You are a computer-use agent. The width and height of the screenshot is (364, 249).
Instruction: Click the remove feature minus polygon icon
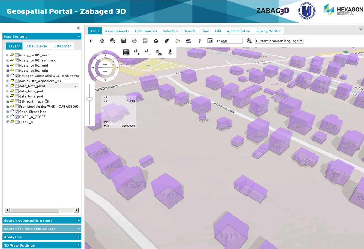[148, 53]
